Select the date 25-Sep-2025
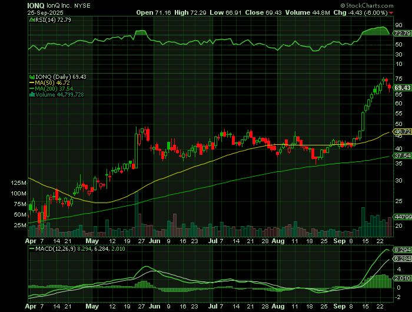412x312 pixels. [45, 12]
